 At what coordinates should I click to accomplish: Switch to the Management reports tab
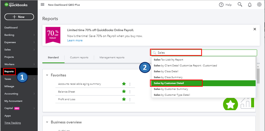(x=112, y=57)
